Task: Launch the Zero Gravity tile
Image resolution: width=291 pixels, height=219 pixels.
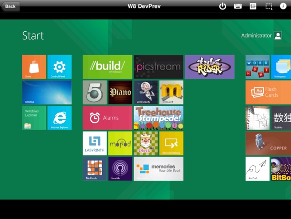Action: click(145, 92)
